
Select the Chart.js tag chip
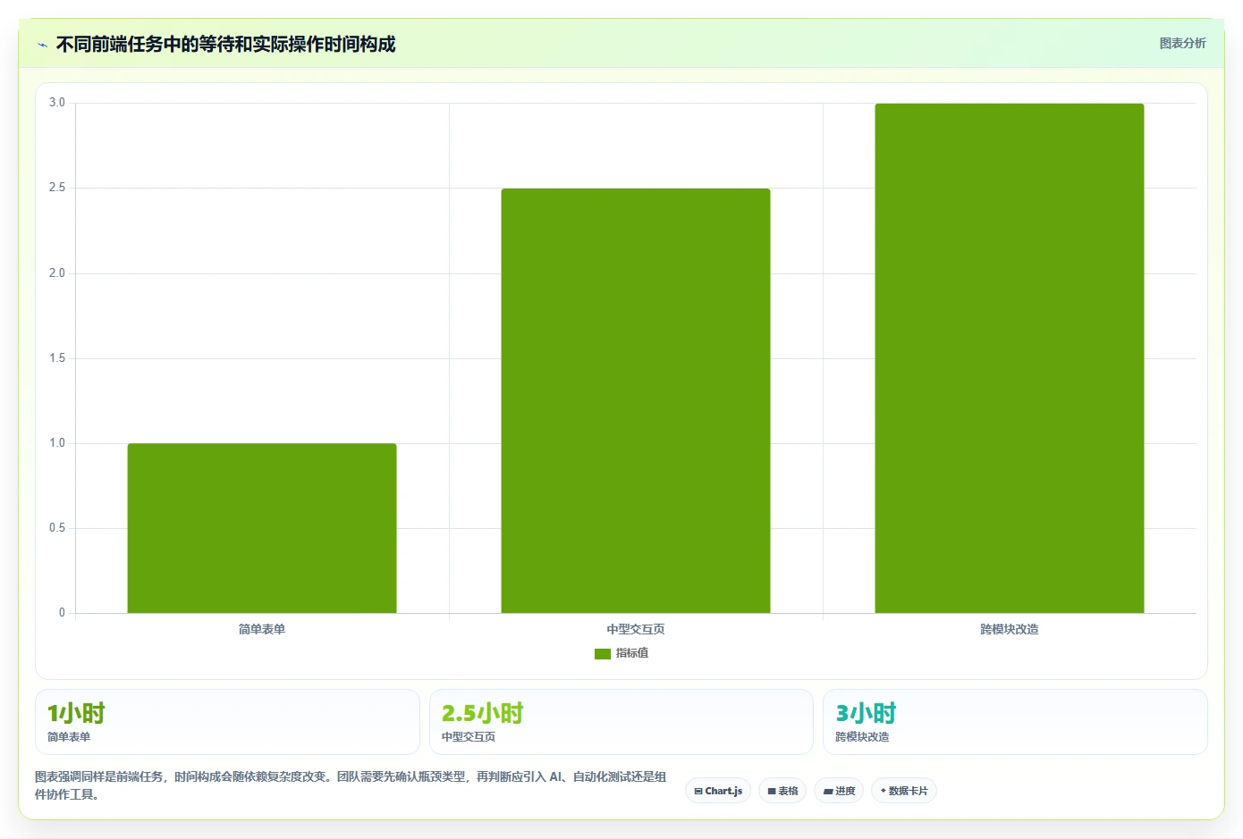[x=718, y=791]
